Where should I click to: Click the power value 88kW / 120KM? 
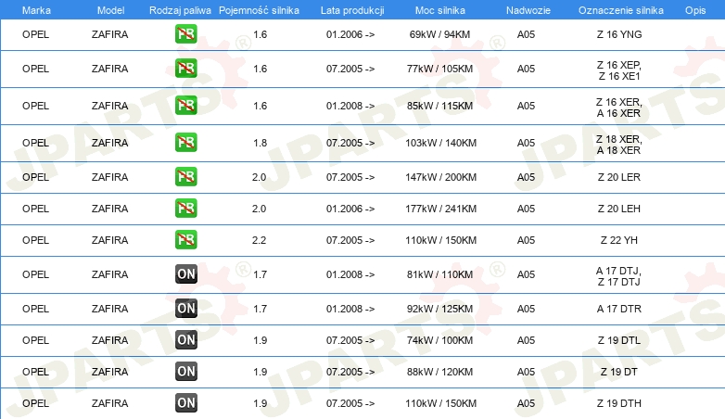[439, 372]
